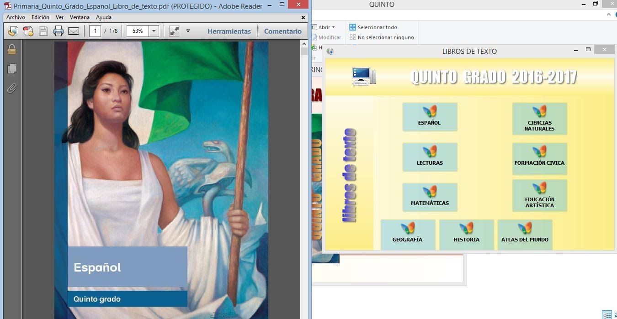Image resolution: width=617 pixels, height=319 pixels.
Task: Expand the Abrir dropdown arrow
Action: tap(333, 27)
